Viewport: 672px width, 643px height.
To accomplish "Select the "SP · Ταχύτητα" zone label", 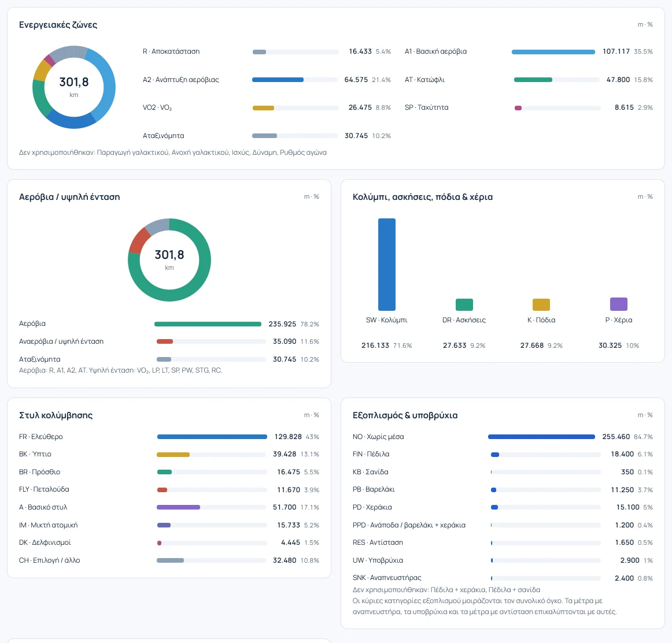I will point(426,107).
